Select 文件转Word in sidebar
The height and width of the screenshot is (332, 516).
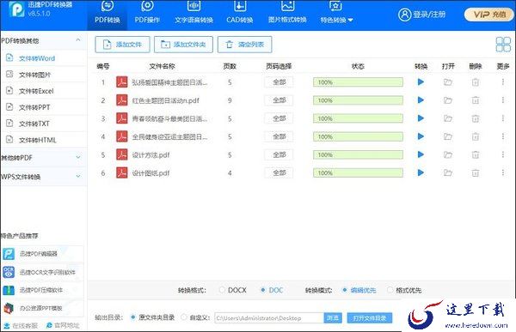tap(44, 58)
